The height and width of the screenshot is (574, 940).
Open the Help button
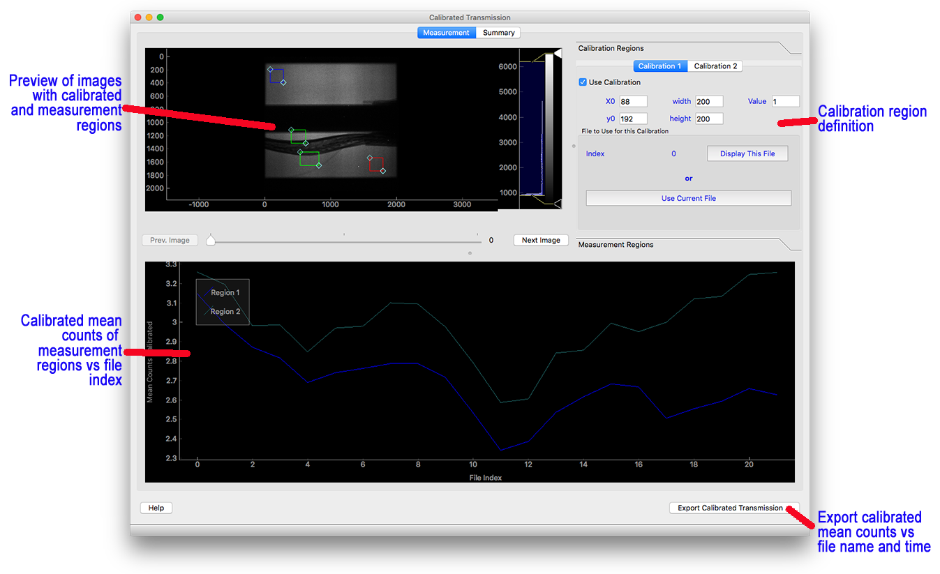tap(156, 508)
